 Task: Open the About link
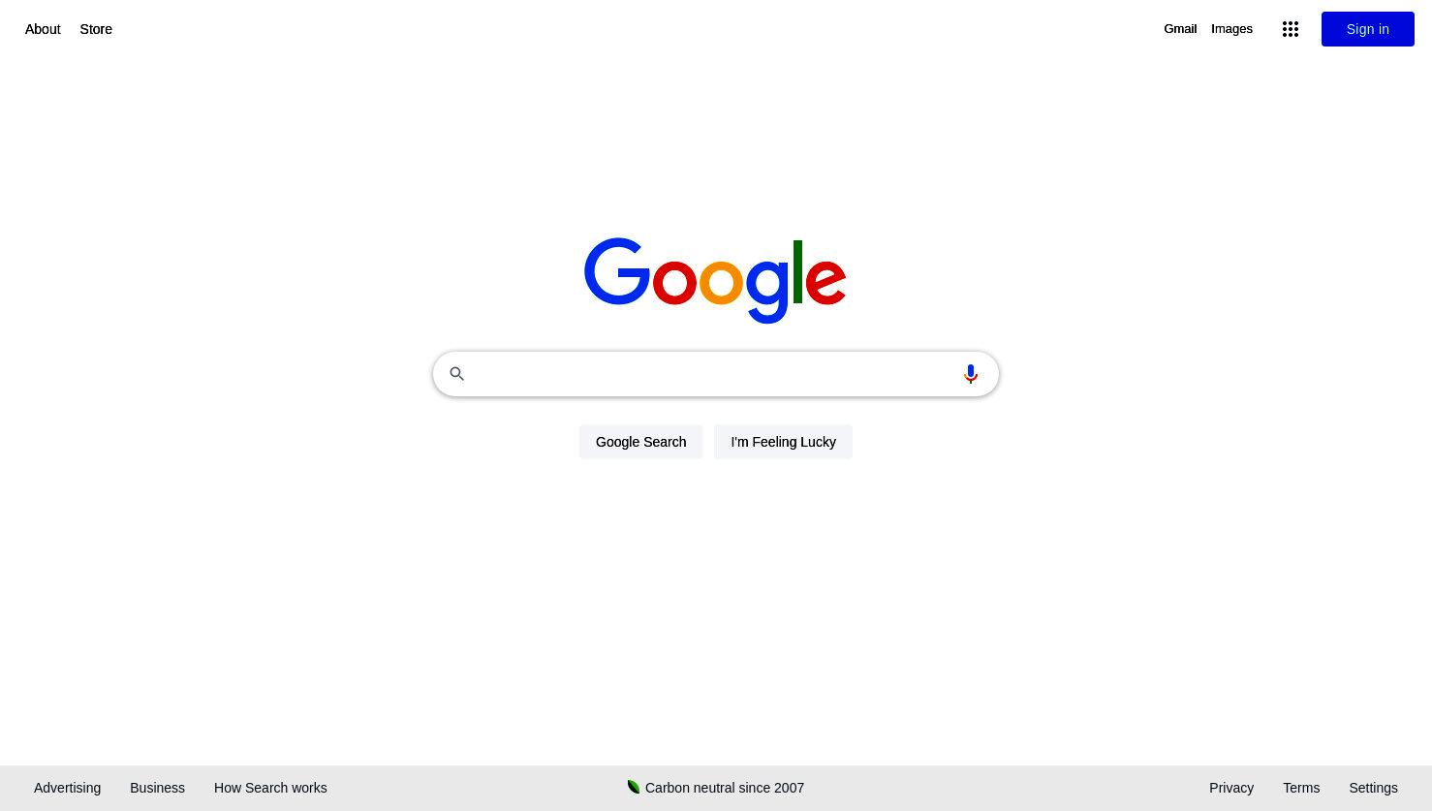point(43,29)
